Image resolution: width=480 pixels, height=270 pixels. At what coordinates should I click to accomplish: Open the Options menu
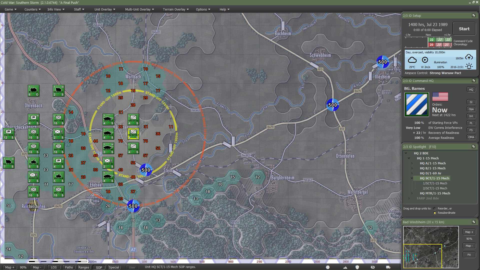[203, 9]
